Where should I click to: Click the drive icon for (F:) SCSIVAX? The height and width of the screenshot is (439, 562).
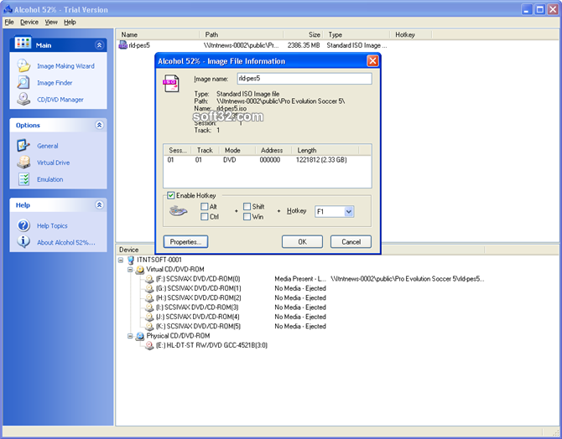tap(149, 279)
